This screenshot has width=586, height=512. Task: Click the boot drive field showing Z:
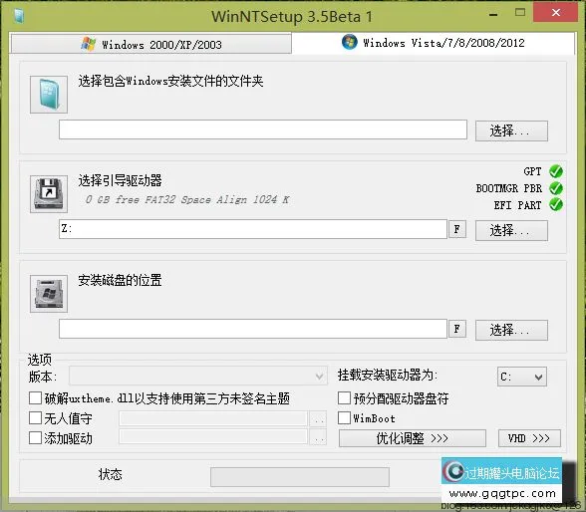tap(253, 229)
